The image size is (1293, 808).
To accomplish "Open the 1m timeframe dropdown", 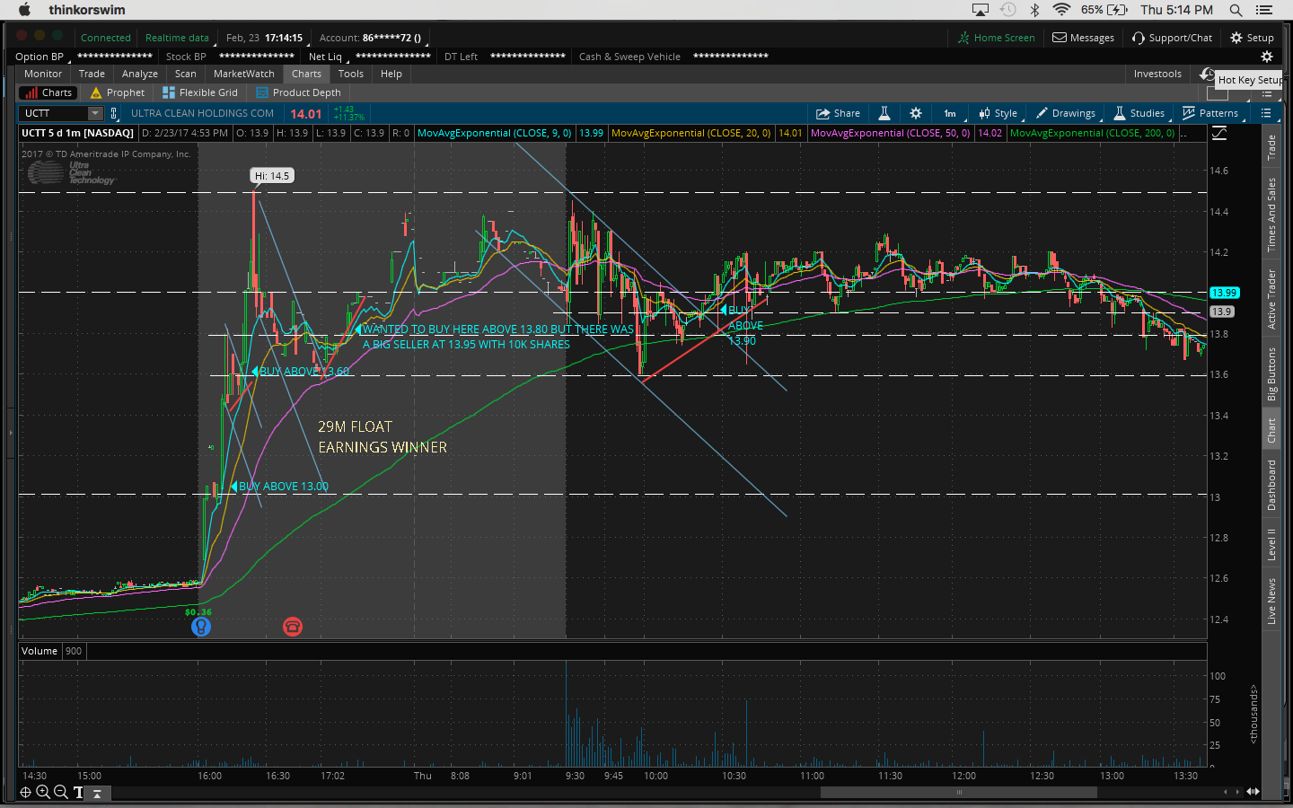I will (950, 113).
